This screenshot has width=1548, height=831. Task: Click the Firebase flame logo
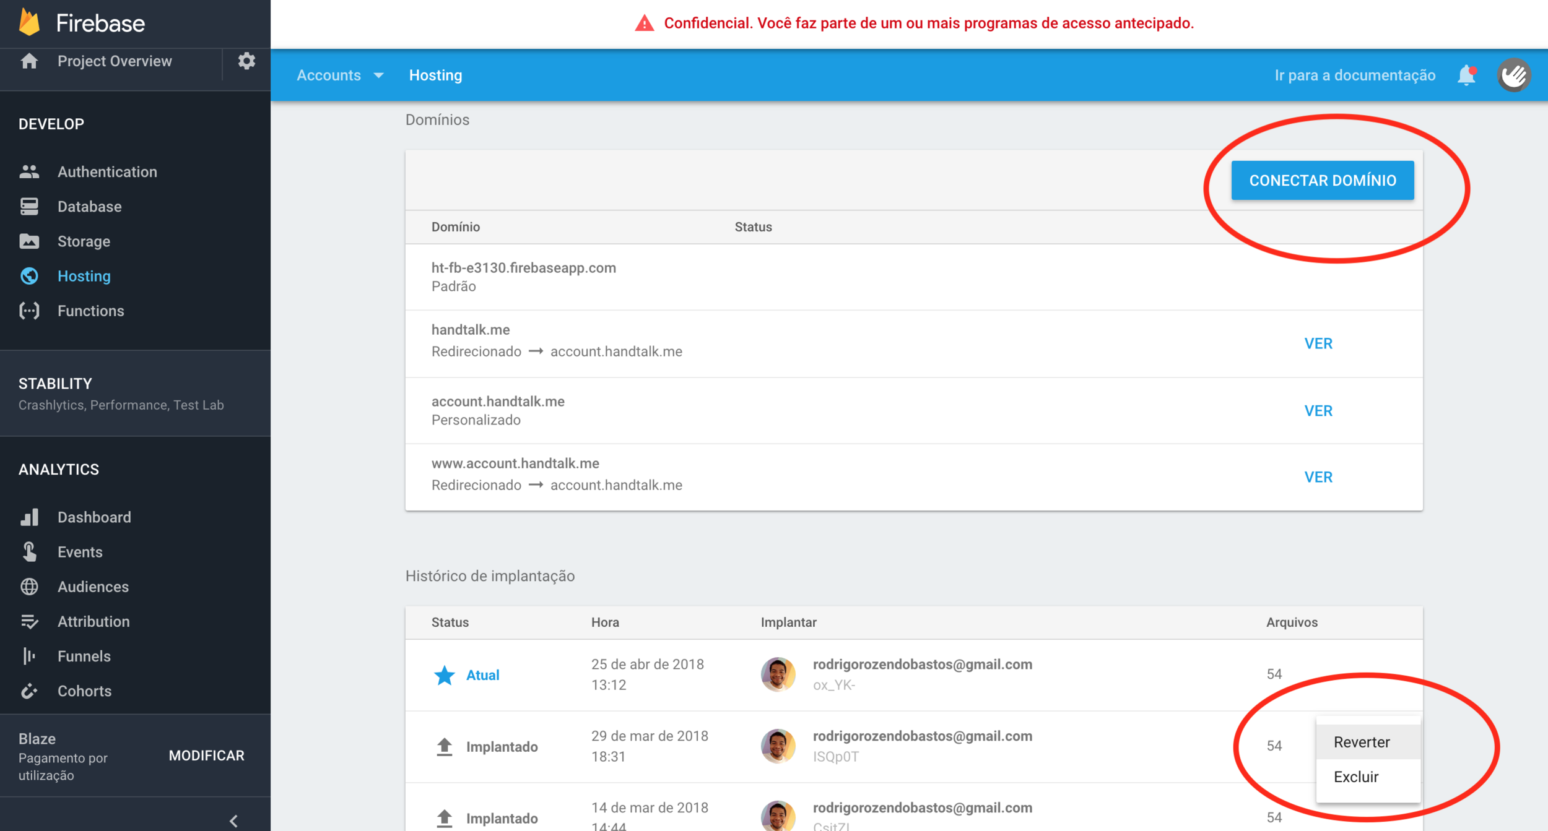click(29, 22)
